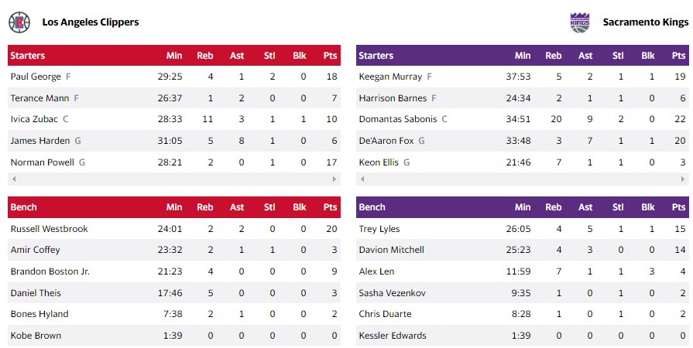The width and height of the screenshot is (693, 348).
Task: Click the Los Angeles Clippers logo
Action: [x=19, y=22]
